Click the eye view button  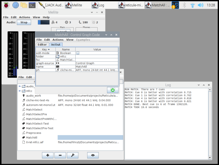click(93, 155)
